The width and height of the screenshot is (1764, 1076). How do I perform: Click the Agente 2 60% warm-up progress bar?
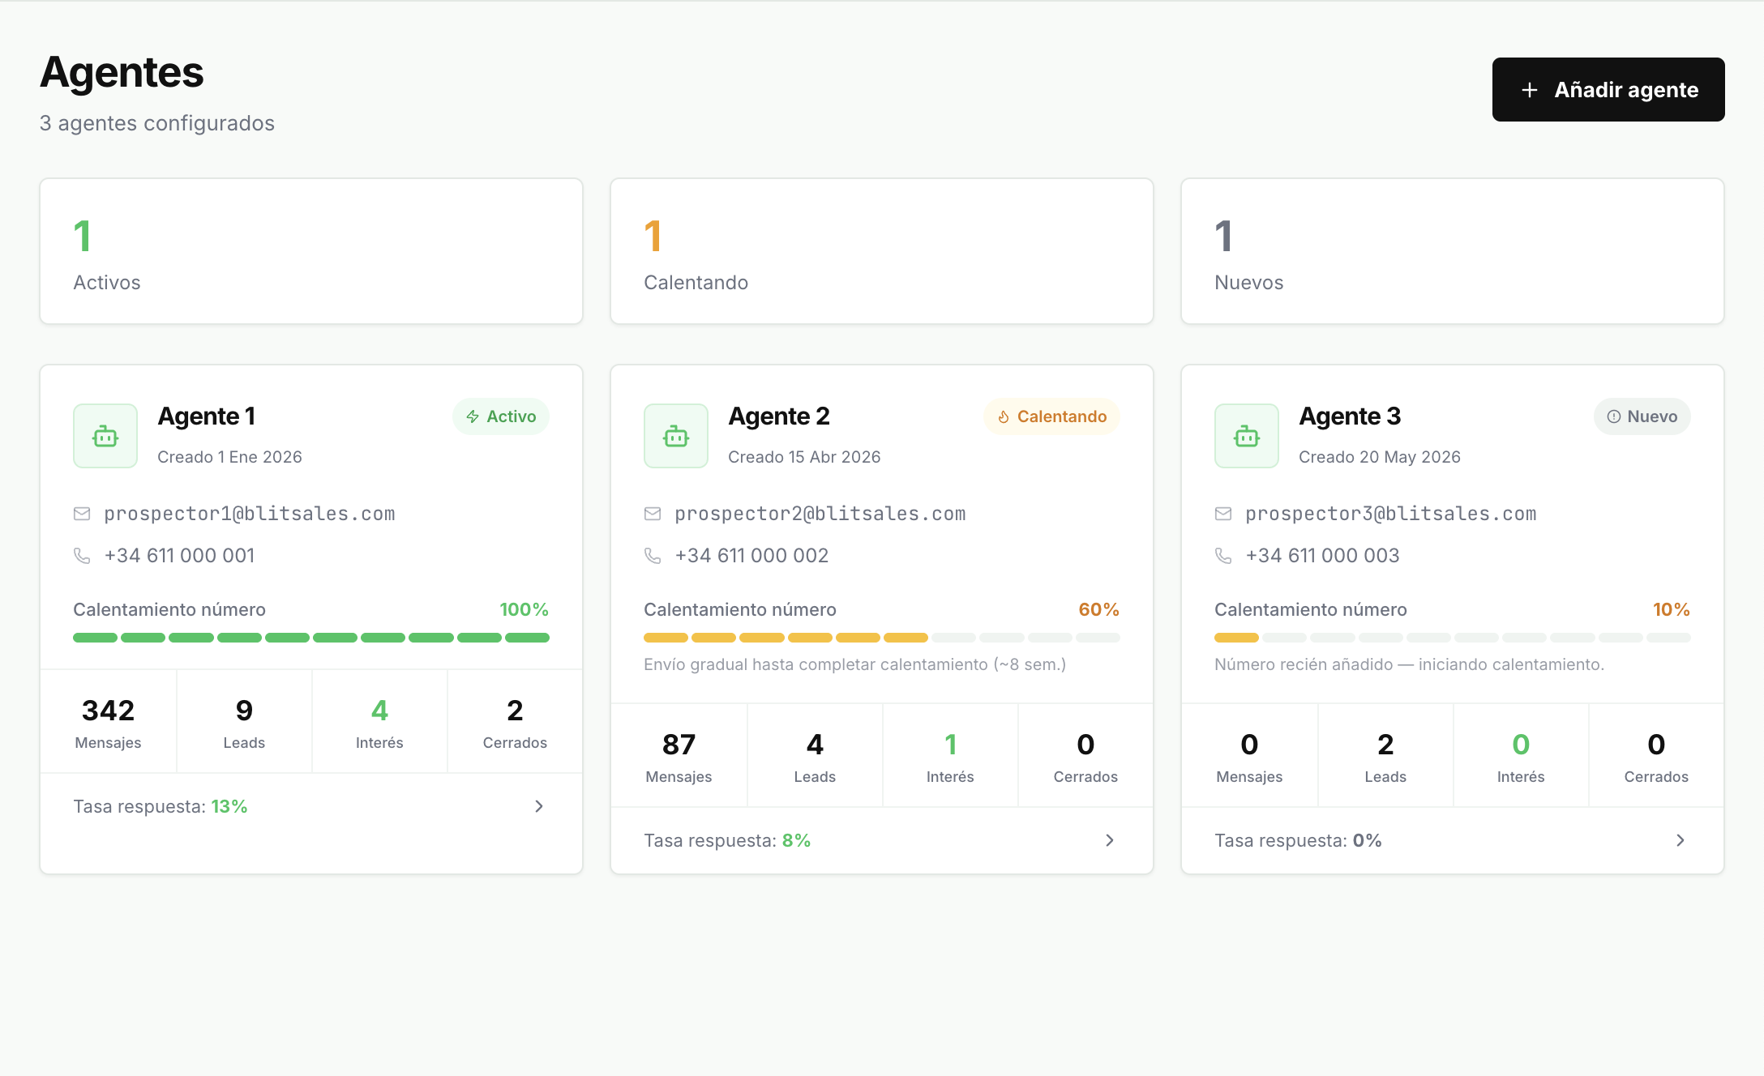click(882, 638)
